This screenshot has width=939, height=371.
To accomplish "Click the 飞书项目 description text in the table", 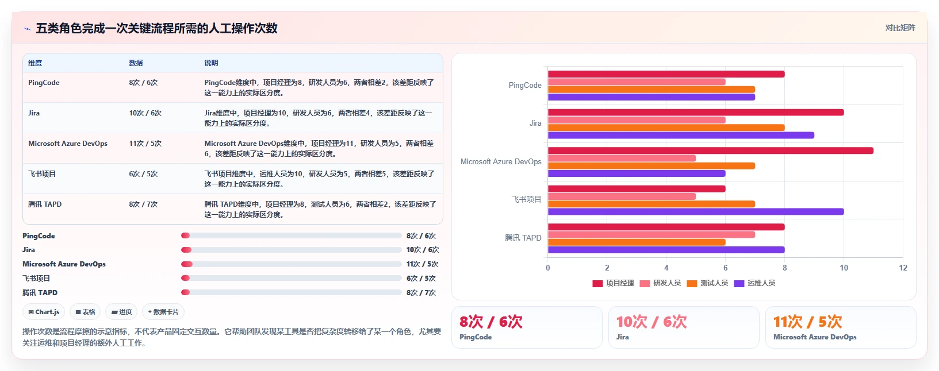I will [319, 179].
